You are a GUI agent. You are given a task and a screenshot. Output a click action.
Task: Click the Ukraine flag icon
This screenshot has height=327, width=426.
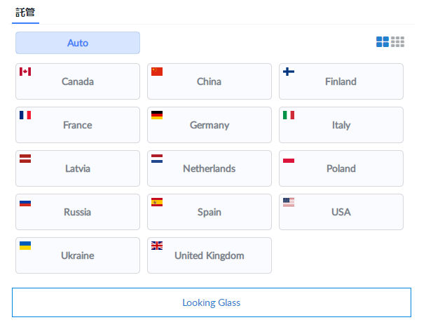25,246
